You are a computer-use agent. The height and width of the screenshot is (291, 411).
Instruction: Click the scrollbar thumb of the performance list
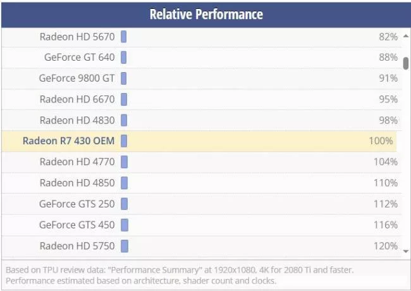pyautogui.click(x=405, y=63)
